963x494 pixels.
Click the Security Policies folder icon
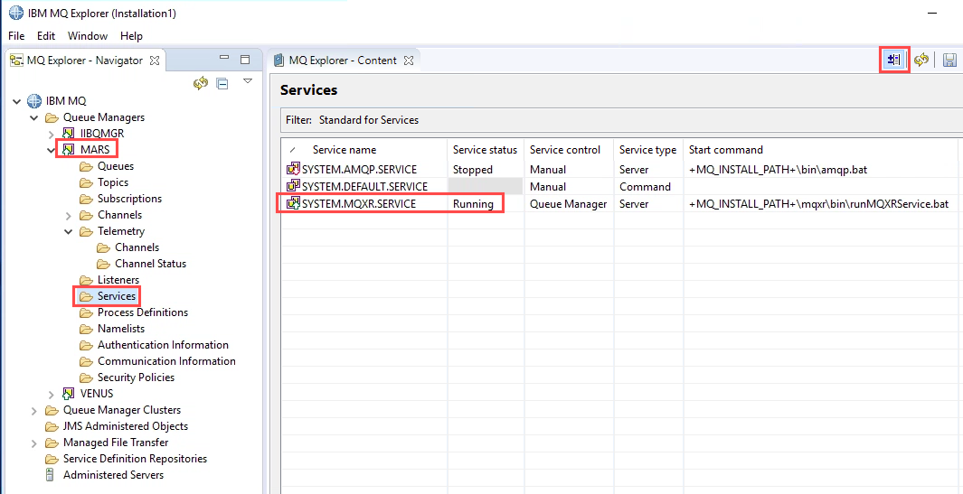86,377
